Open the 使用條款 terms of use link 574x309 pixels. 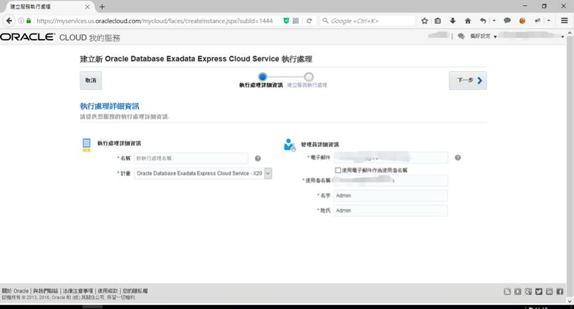pos(107,291)
